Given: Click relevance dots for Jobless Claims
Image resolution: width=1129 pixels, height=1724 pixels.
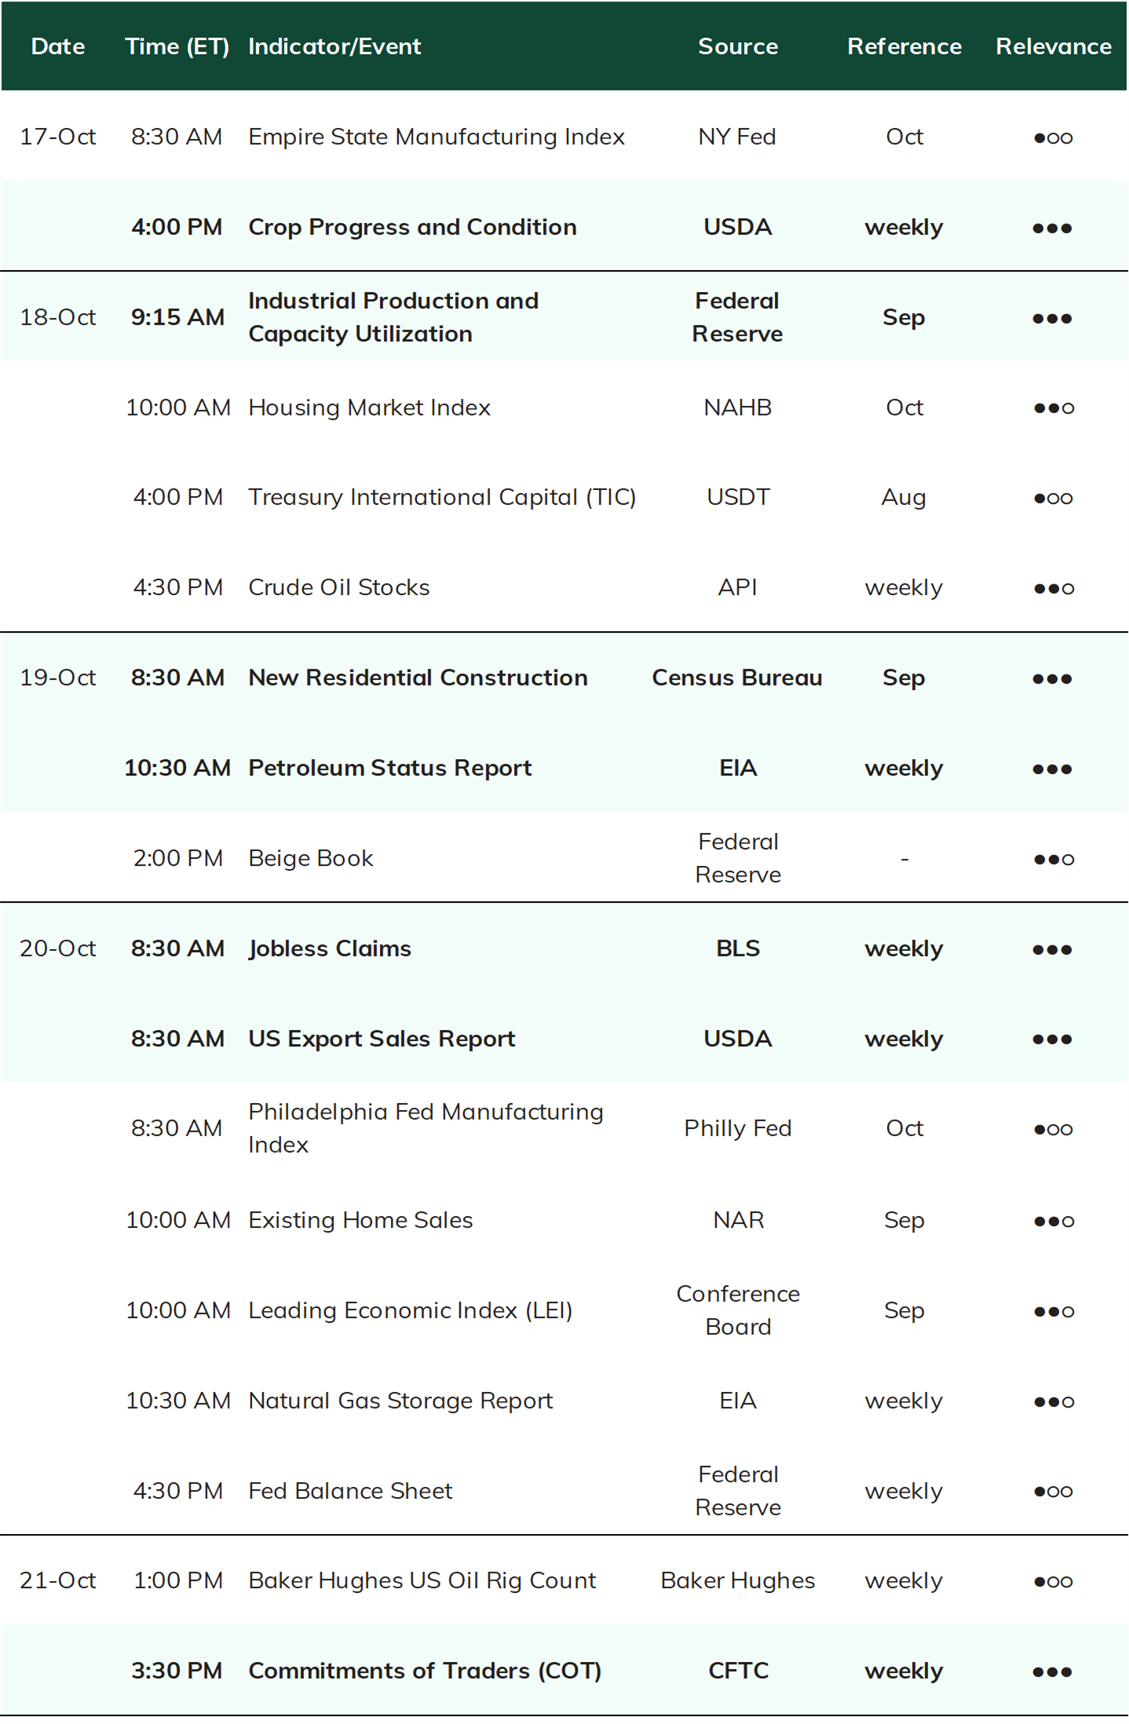Looking at the screenshot, I should (x=1053, y=950).
